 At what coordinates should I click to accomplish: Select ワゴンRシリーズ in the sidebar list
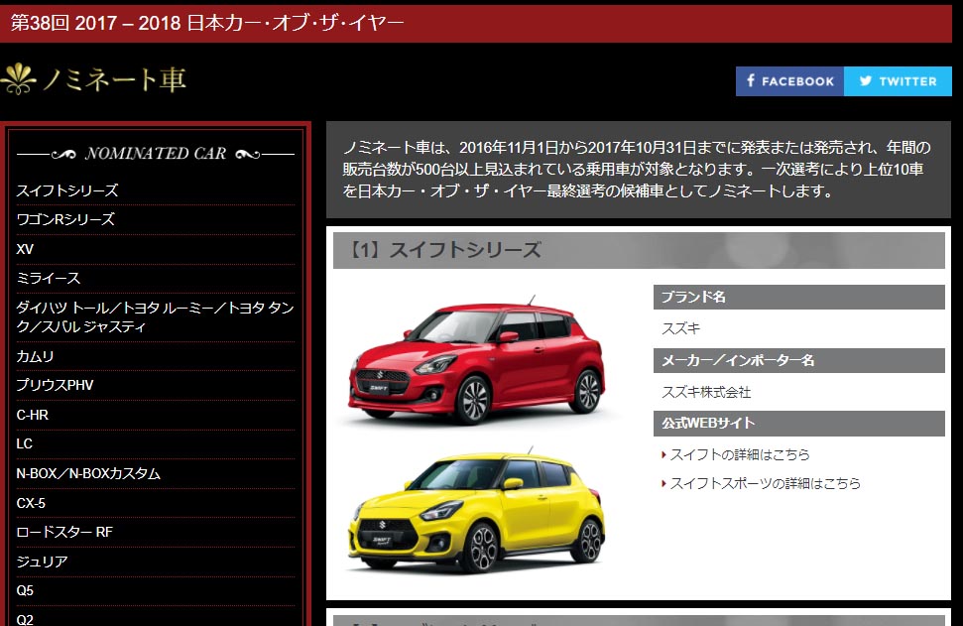[65, 219]
